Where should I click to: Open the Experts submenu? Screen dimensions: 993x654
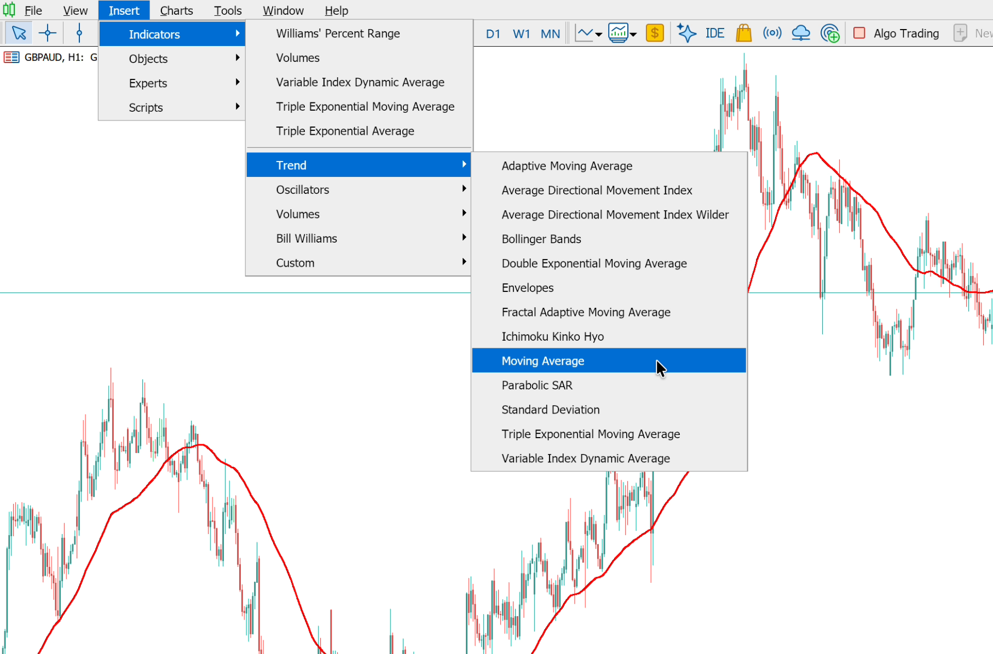point(172,83)
